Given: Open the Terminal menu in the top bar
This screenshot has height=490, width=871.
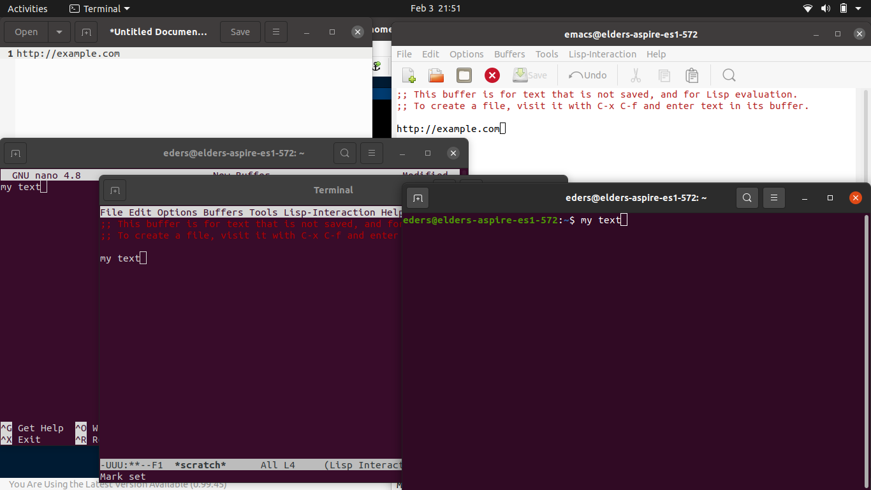Looking at the screenshot, I should pos(99,8).
